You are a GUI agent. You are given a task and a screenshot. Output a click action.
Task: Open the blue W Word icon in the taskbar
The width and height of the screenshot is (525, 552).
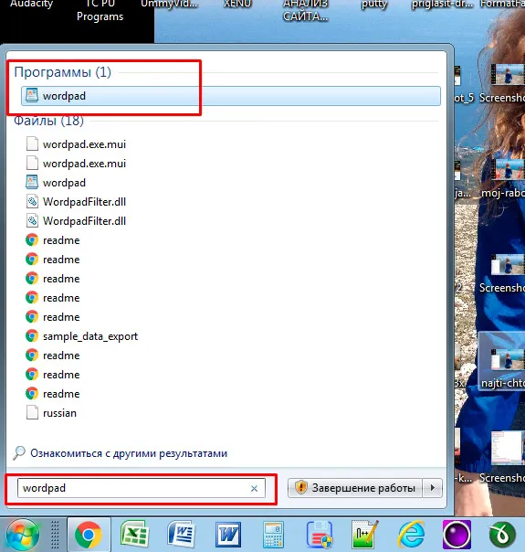(228, 535)
